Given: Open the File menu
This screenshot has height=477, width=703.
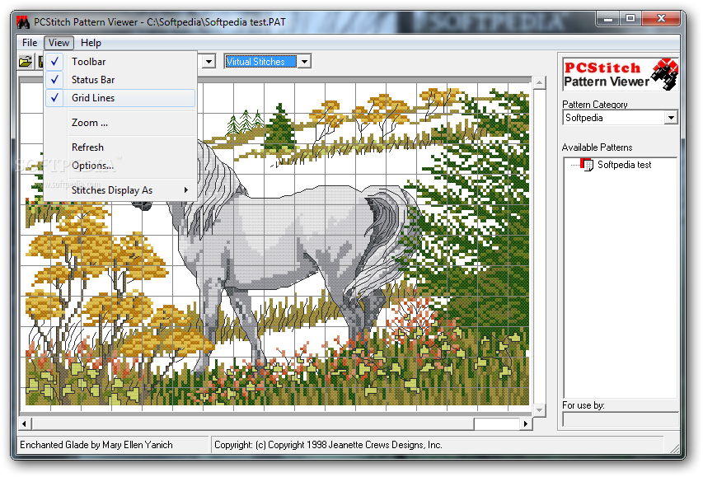Looking at the screenshot, I should [30, 43].
